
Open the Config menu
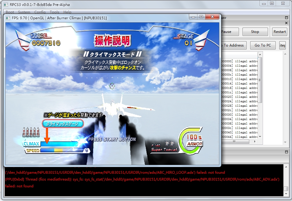coord(40,12)
